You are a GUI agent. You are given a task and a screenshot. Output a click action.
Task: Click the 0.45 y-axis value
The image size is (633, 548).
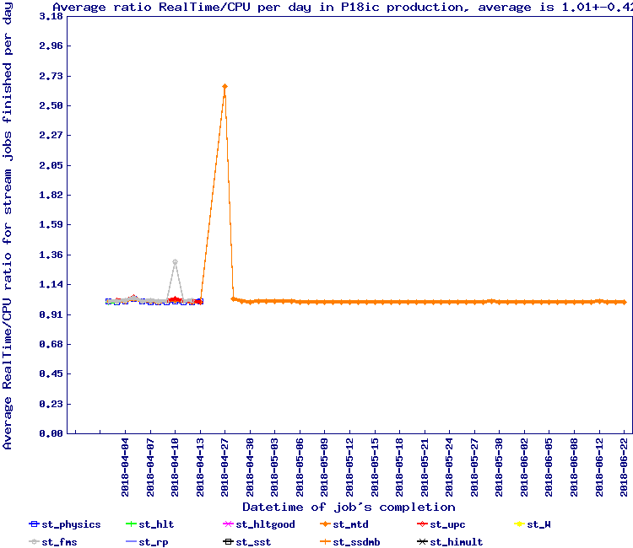coord(51,373)
